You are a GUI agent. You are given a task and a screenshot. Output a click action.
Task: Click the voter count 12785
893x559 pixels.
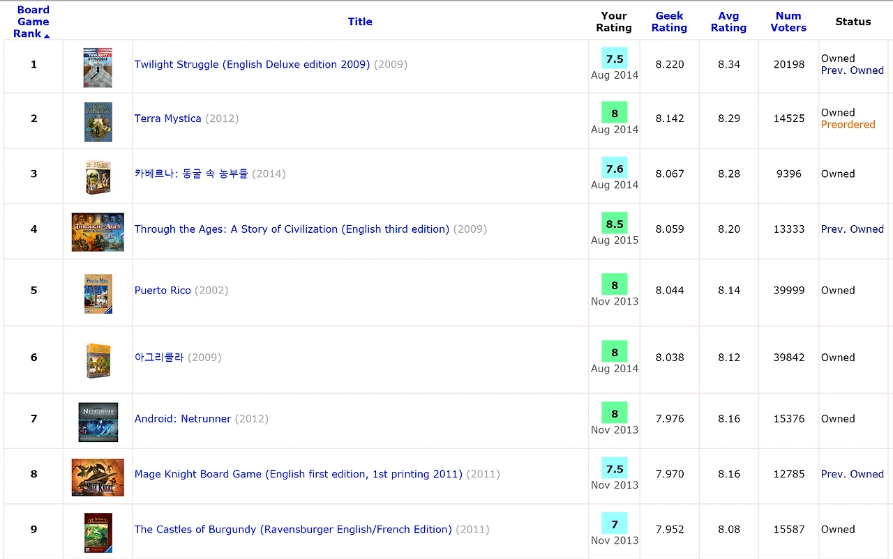coord(789,474)
